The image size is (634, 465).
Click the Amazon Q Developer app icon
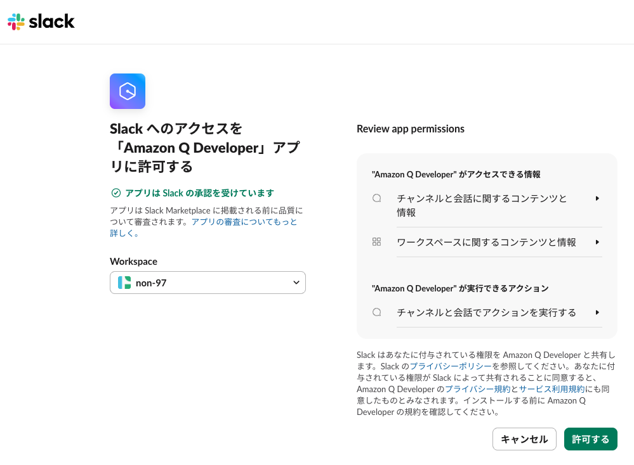[x=128, y=91]
